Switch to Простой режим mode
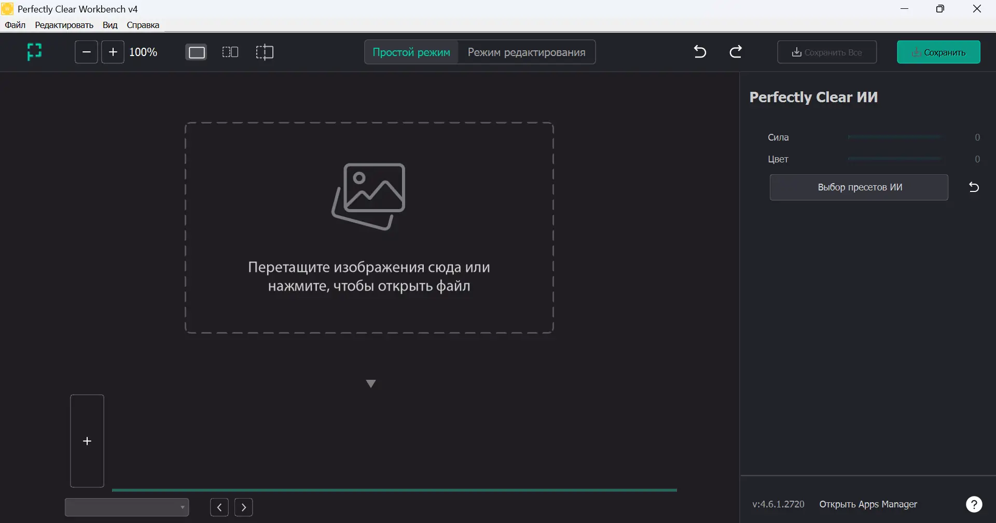996x523 pixels. (x=411, y=52)
